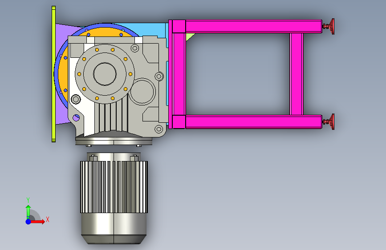Select the yellow-green vertical mounting plate
This screenshot has width=386, height=250.
point(53,74)
